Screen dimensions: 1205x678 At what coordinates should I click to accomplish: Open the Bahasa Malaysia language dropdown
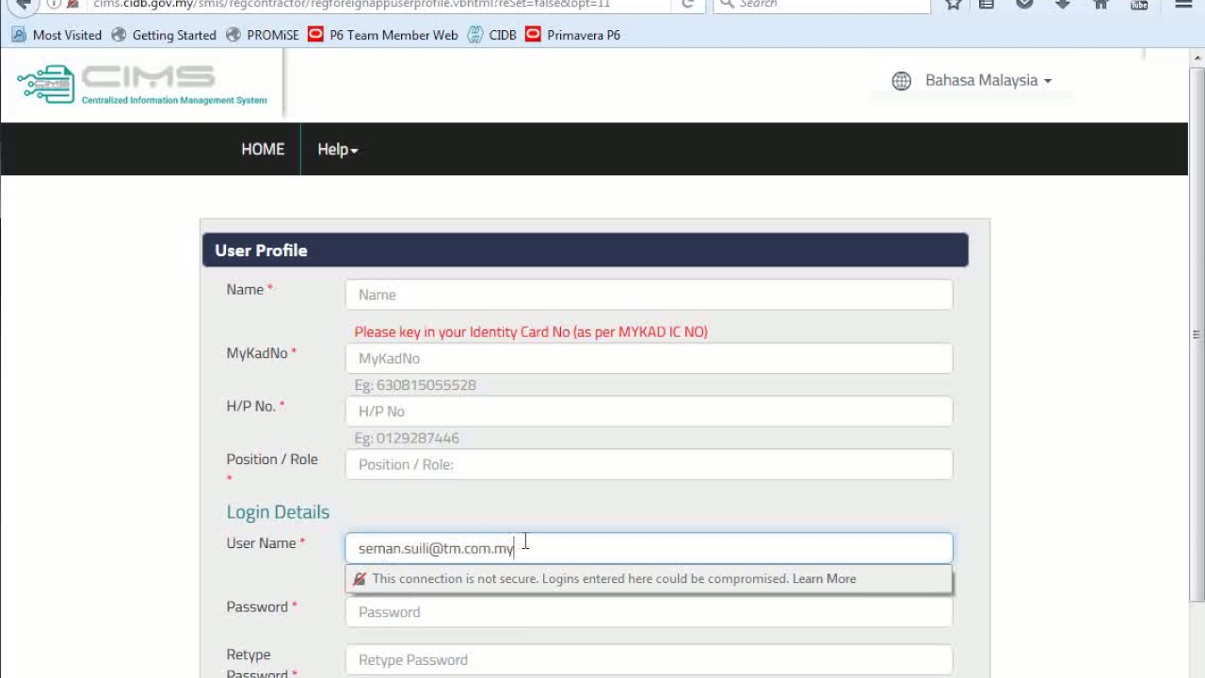point(988,81)
